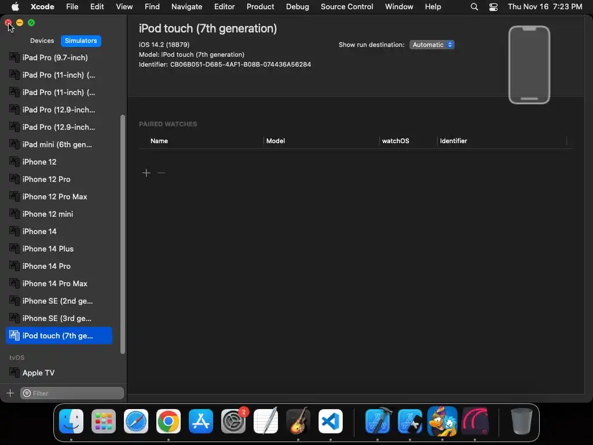This screenshot has width=593, height=445.
Task: Open the Product menu
Action: (260, 7)
